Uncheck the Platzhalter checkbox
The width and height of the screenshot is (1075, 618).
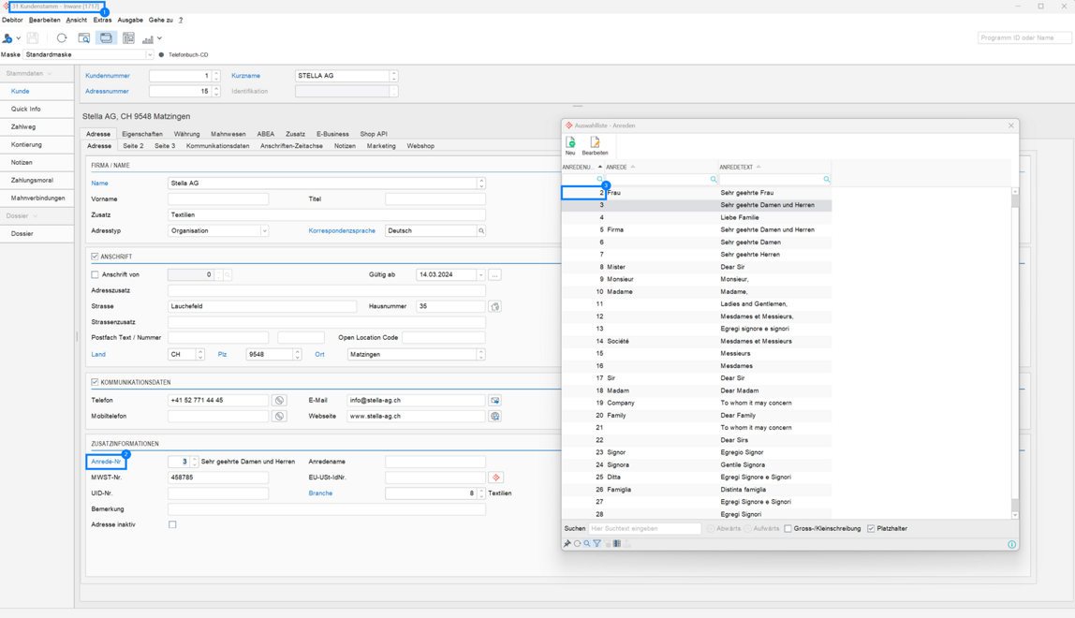pos(871,529)
